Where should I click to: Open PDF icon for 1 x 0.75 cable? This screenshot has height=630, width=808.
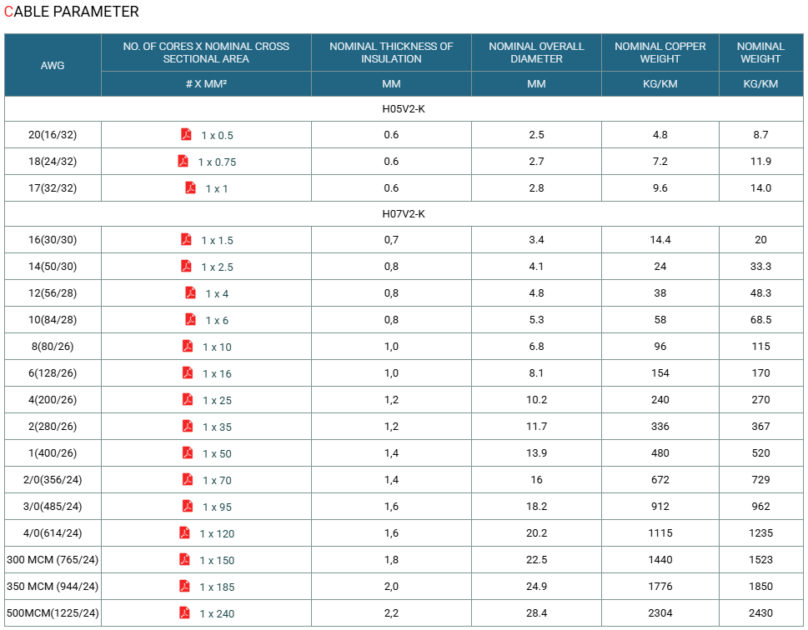pos(183,161)
